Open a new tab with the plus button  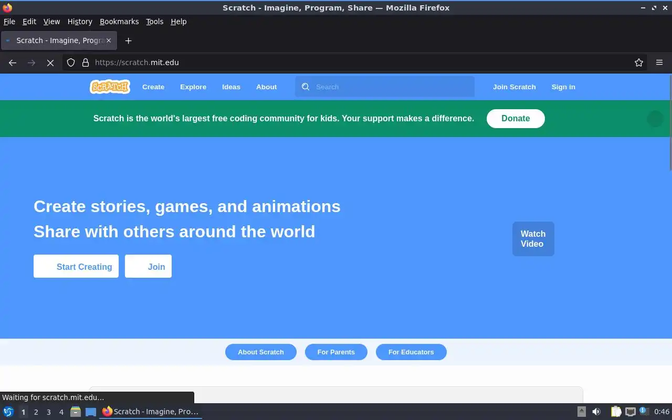[x=128, y=40]
